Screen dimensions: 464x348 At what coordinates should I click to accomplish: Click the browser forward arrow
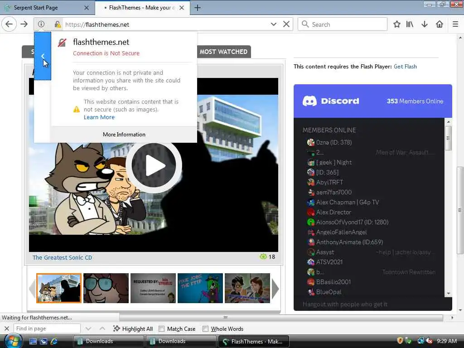[24, 24]
